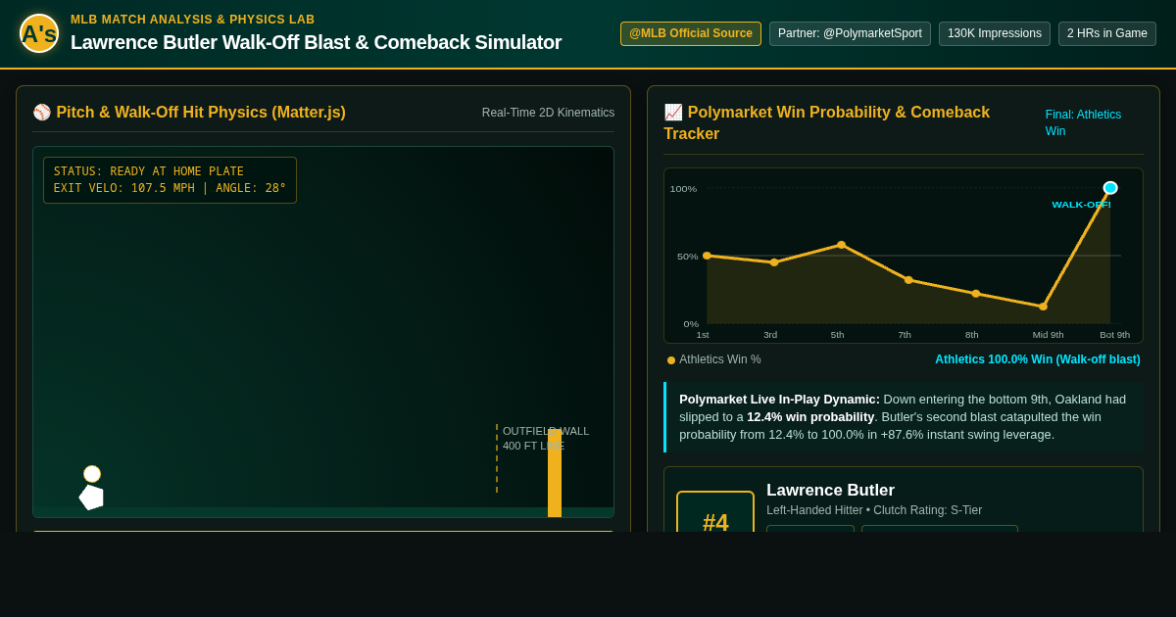
Task: Click 'STATUS: READY AT HOME PLATE' readout
Action: [149, 171]
